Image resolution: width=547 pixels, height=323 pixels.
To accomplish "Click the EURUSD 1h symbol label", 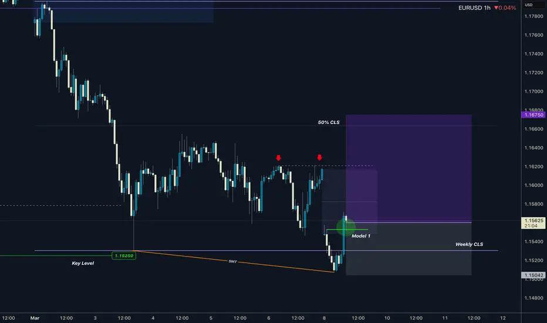I will (x=474, y=8).
